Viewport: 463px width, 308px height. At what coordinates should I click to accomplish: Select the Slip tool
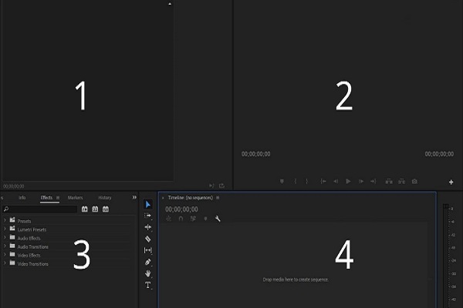click(148, 250)
